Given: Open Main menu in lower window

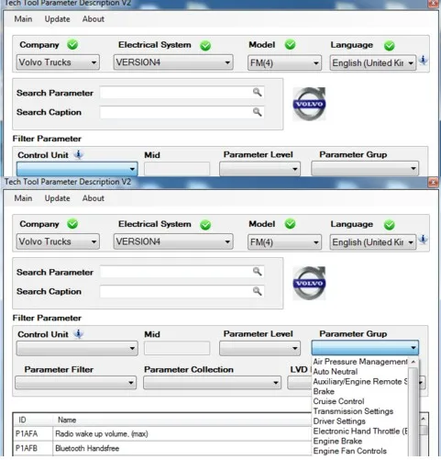Looking at the screenshot, I should tap(23, 198).
